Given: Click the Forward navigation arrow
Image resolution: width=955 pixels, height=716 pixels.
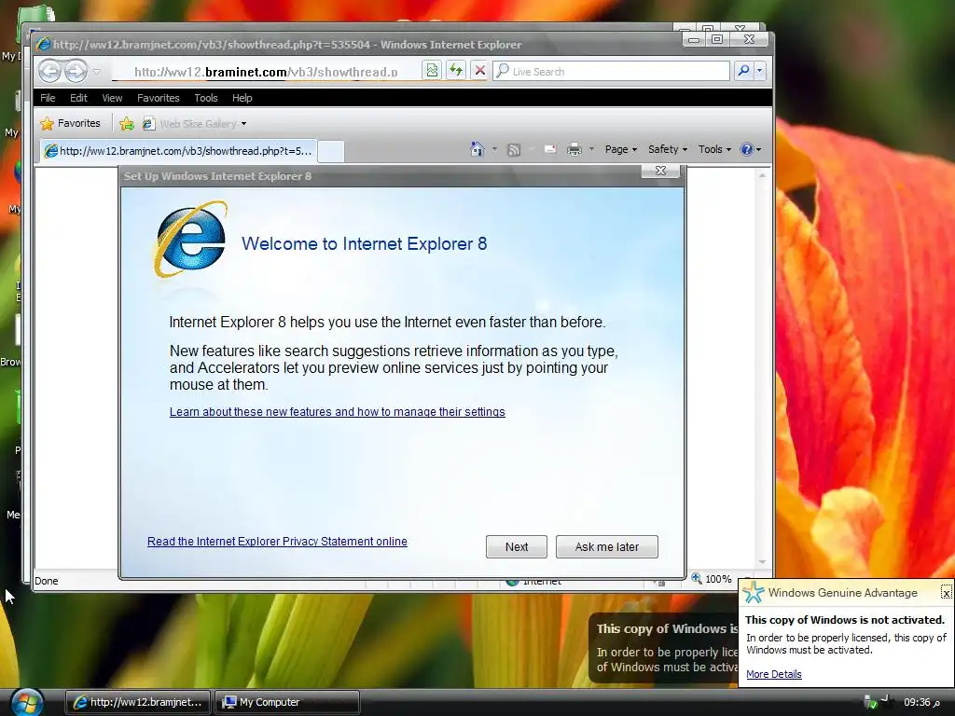Looking at the screenshot, I should click(x=76, y=71).
